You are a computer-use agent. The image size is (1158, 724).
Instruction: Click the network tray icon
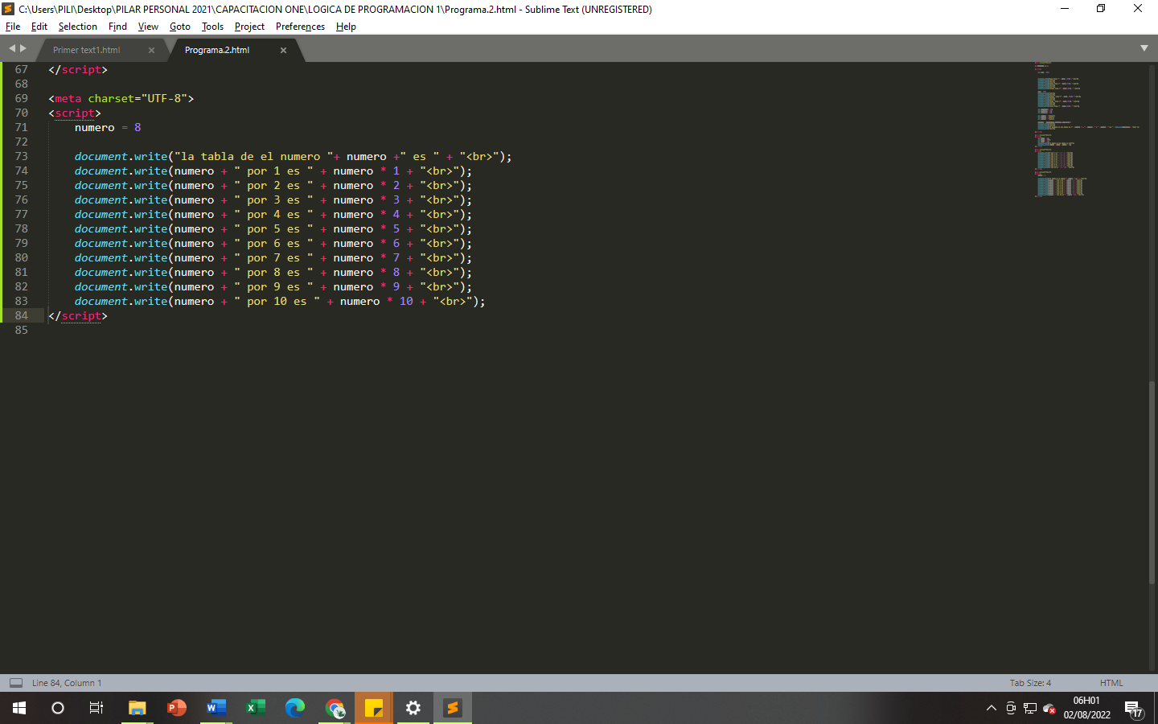(x=1030, y=708)
